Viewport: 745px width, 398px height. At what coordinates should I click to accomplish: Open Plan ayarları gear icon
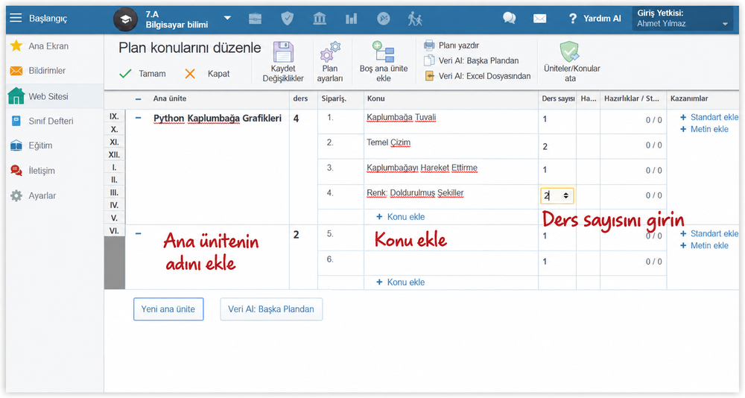(330, 52)
